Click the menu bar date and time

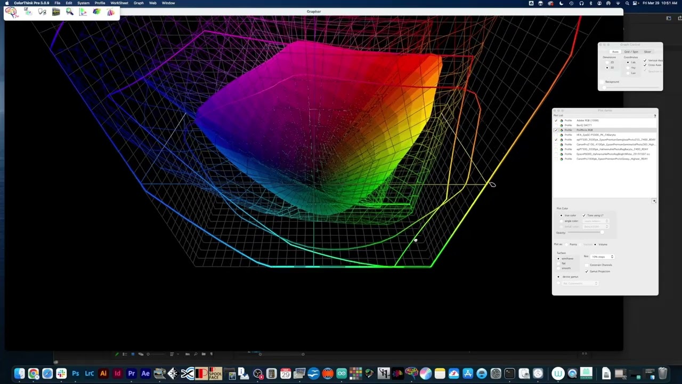coord(660,3)
